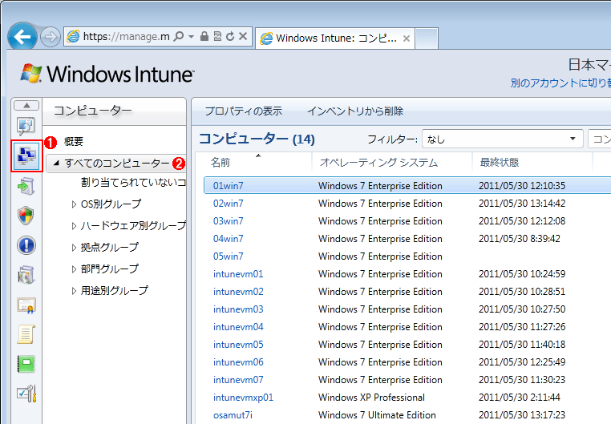The width and height of the screenshot is (611, 424).
Task: Expand the OS別グループ node
Action: coord(74,204)
